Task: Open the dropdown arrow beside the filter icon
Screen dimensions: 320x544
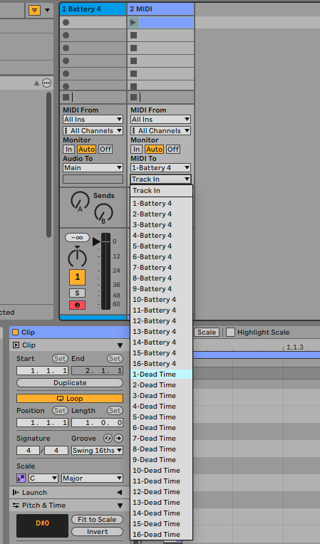Action: click(x=48, y=10)
